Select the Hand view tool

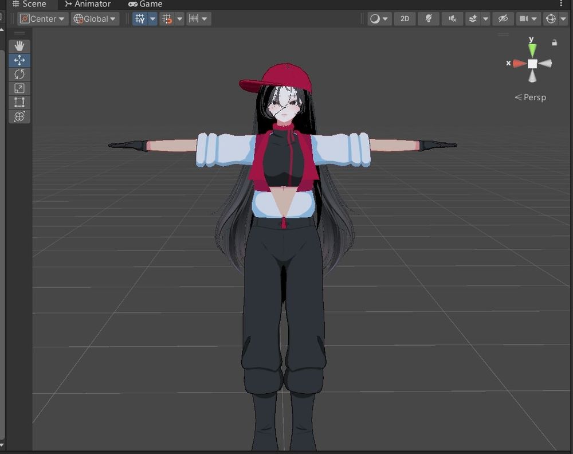[19, 46]
